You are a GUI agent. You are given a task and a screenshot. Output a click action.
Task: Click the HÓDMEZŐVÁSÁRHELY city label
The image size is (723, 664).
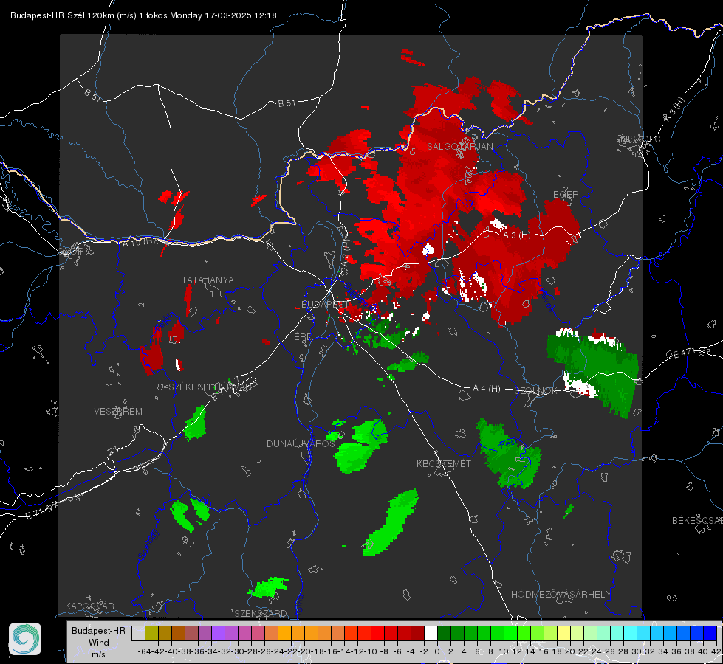click(561, 595)
